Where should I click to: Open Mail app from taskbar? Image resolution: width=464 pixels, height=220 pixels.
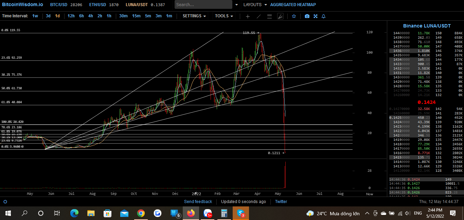[x=124, y=213]
